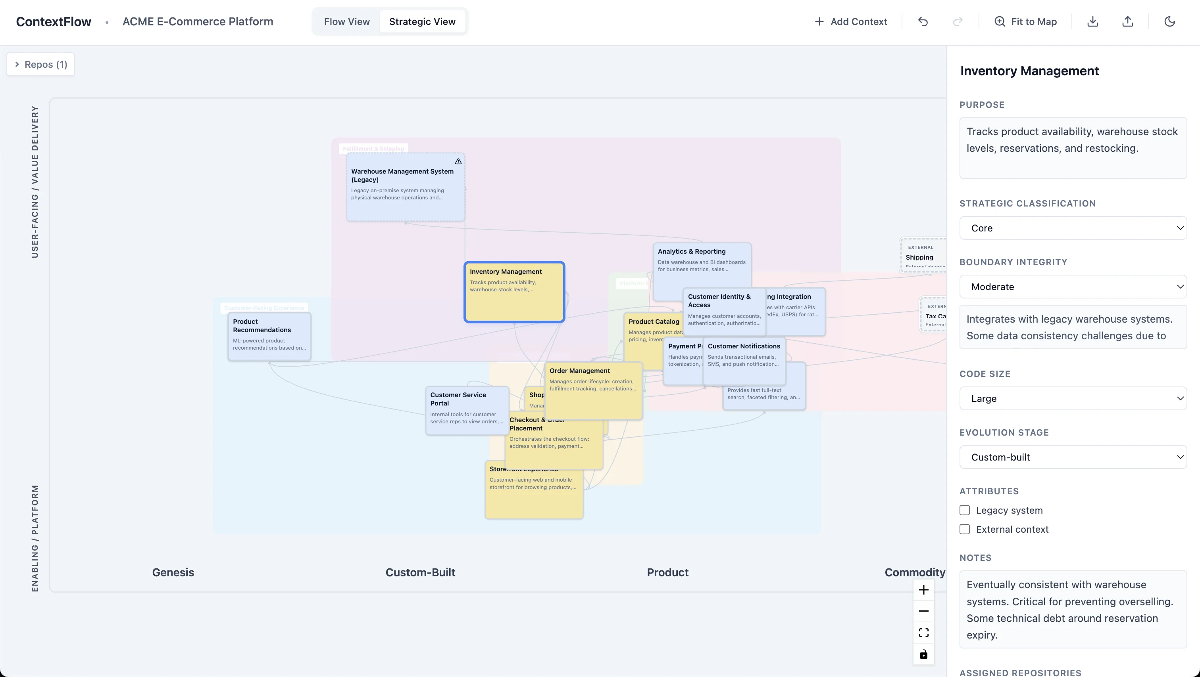Check the External context attribute
The image size is (1200, 677).
click(x=965, y=529)
